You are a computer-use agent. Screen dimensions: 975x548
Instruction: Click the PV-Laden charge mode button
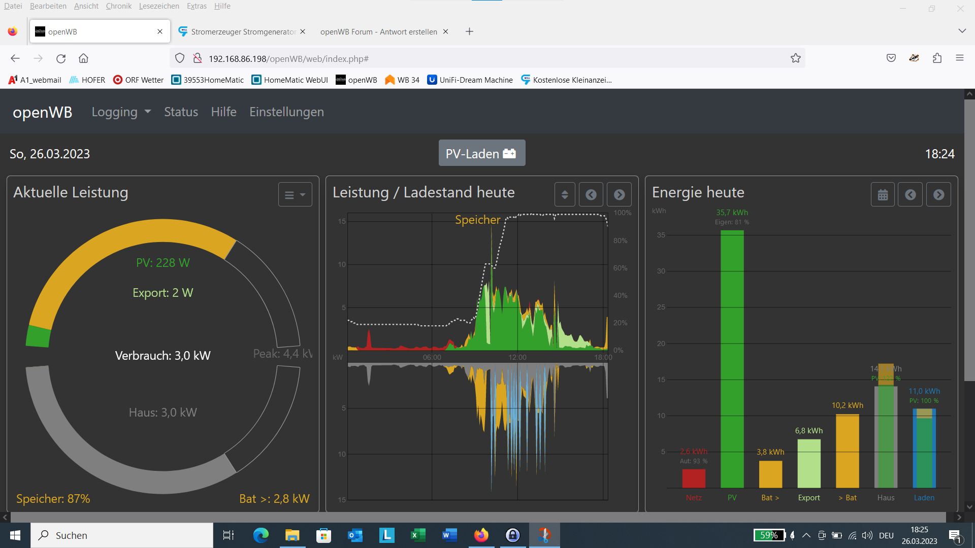point(481,153)
